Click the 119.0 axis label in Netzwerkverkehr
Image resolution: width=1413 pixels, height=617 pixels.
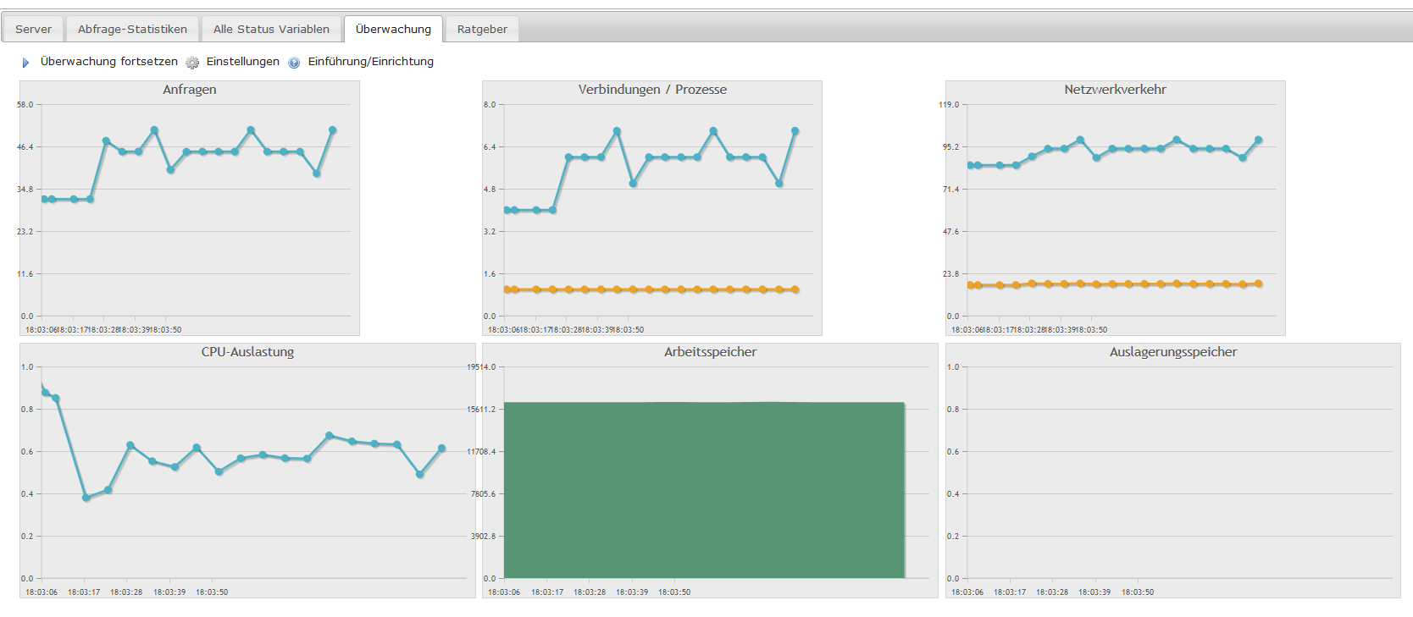(949, 105)
